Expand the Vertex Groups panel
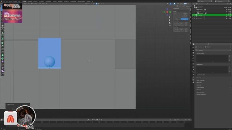This screenshot has height=130, width=232. (200, 53)
